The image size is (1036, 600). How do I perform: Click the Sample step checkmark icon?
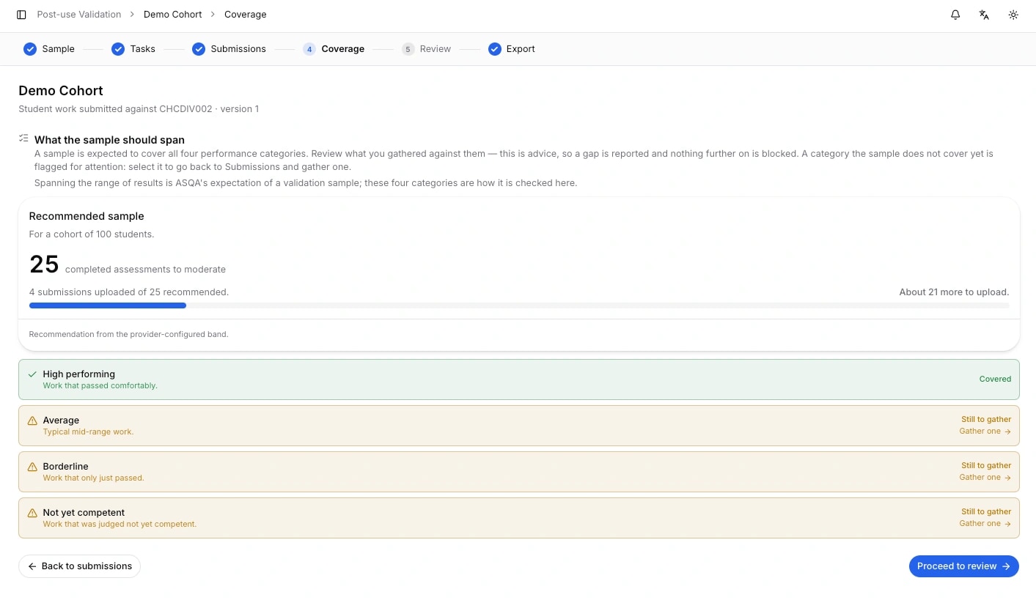(30, 49)
